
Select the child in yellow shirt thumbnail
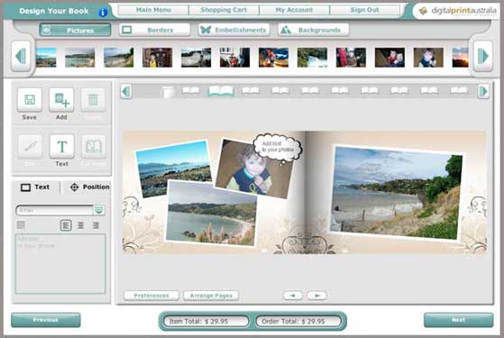(157, 58)
